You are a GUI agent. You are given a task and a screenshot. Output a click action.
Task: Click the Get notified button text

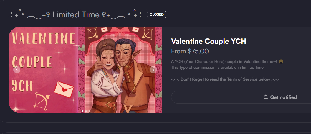tap(283, 97)
